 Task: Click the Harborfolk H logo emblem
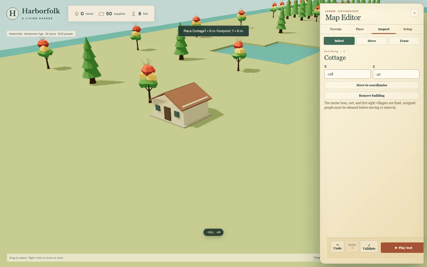pyautogui.click(x=13, y=14)
